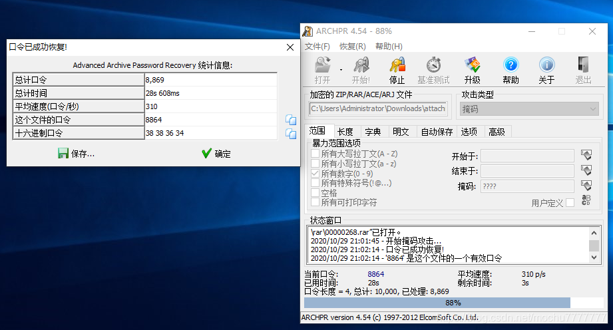Copy the 十六进制口令 hex value

point(290,134)
